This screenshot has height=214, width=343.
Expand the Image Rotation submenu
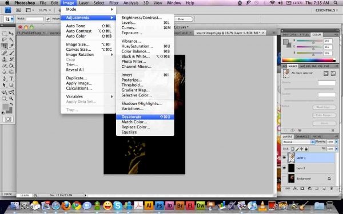89,55
